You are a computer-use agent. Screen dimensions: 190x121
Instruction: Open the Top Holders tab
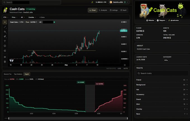click(18, 74)
